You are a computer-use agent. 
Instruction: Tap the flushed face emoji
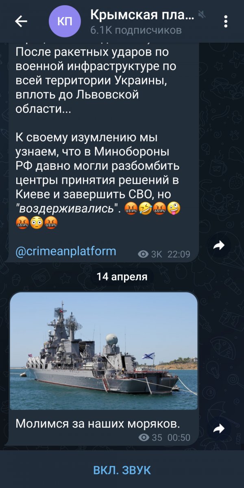pos(37,223)
